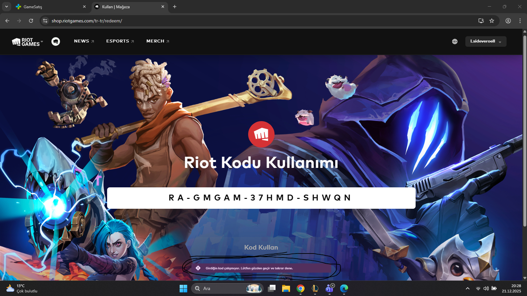Open the NEWS menu link

[x=84, y=41]
